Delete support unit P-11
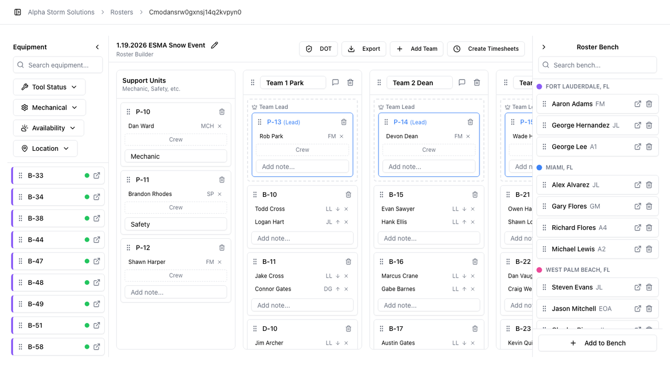Screen dimensions: 670x377 pos(222,180)
